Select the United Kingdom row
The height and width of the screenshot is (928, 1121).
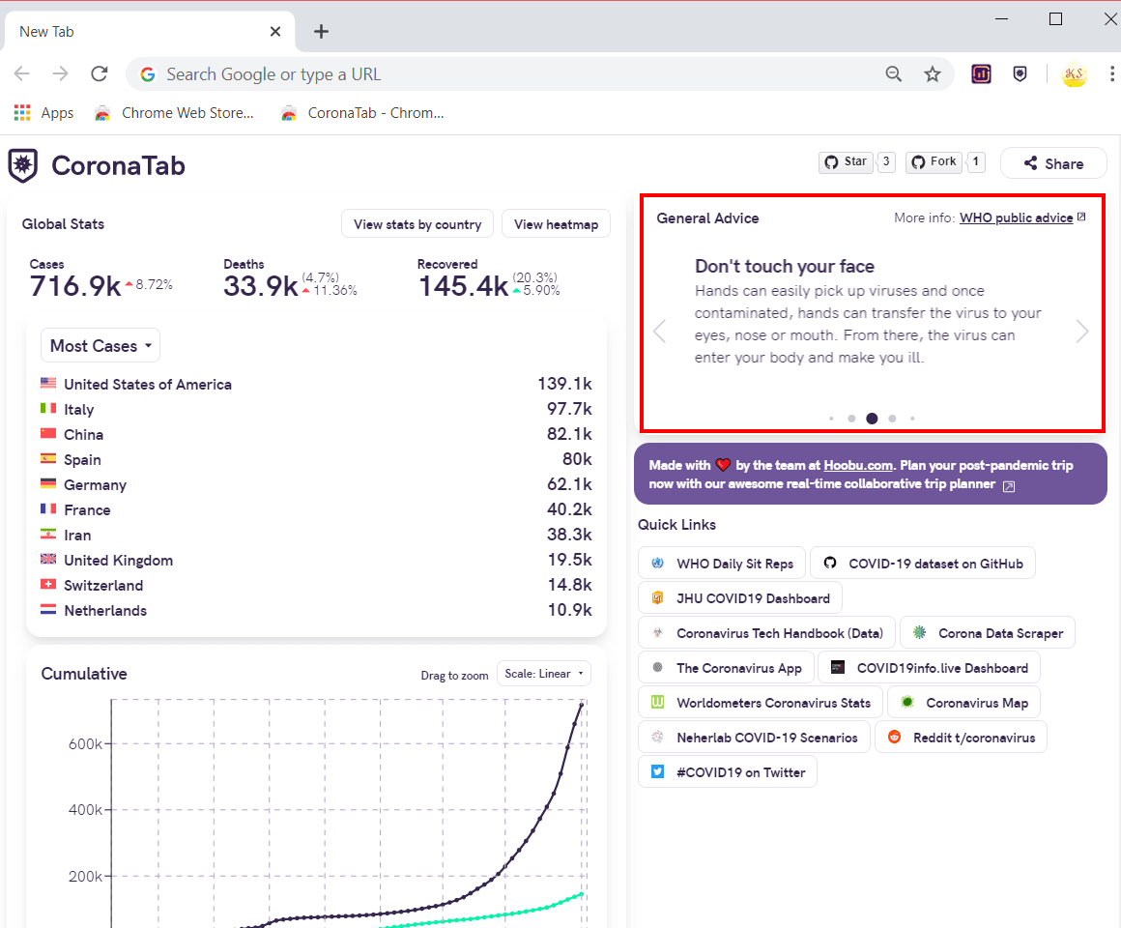pyautogui.click(x=316, y=560)
